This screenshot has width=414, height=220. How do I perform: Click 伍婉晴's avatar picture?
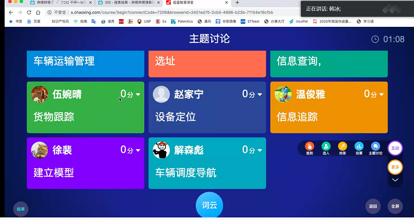(x=40, y=94)
